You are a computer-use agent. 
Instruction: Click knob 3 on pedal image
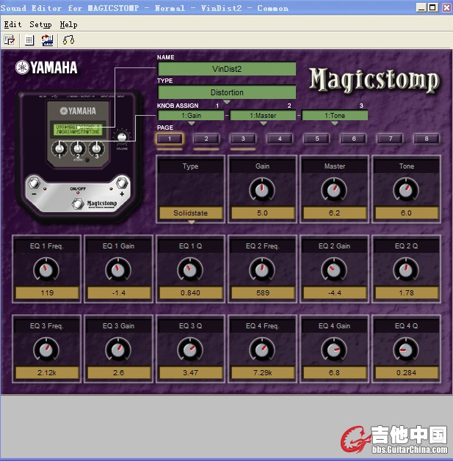96,149
